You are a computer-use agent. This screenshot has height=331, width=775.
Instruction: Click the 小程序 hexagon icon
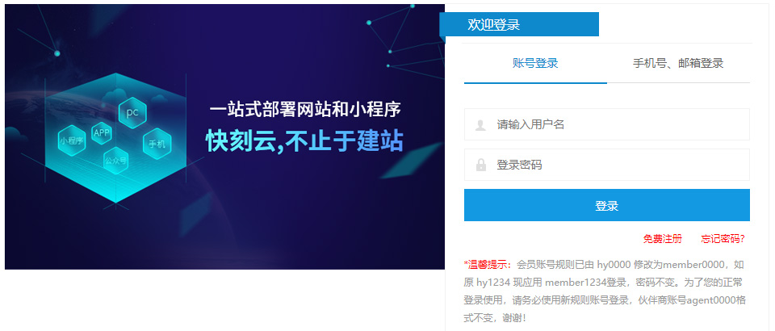72,140
